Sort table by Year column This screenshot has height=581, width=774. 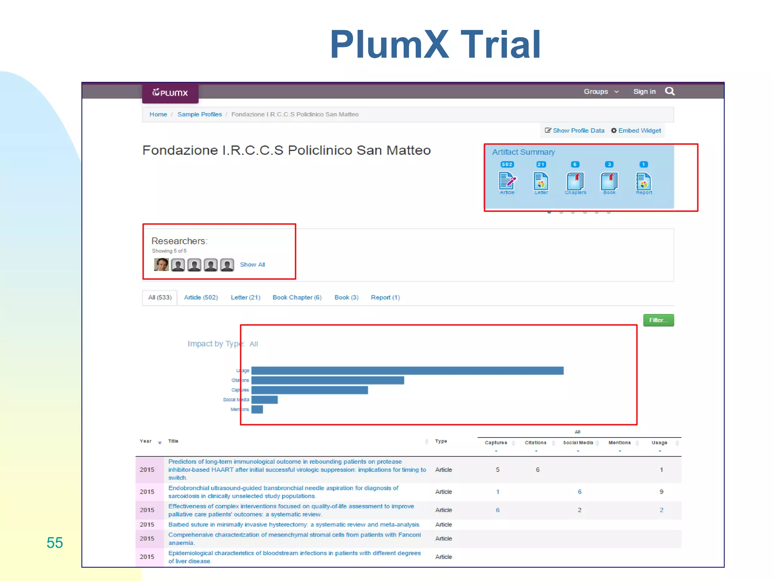[150, 441]
